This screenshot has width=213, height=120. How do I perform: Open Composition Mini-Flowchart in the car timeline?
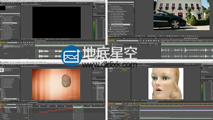(x=140, y=41)
